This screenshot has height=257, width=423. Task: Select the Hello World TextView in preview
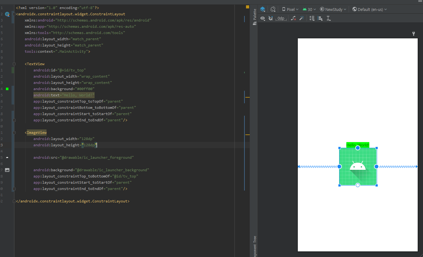[358, 145]
